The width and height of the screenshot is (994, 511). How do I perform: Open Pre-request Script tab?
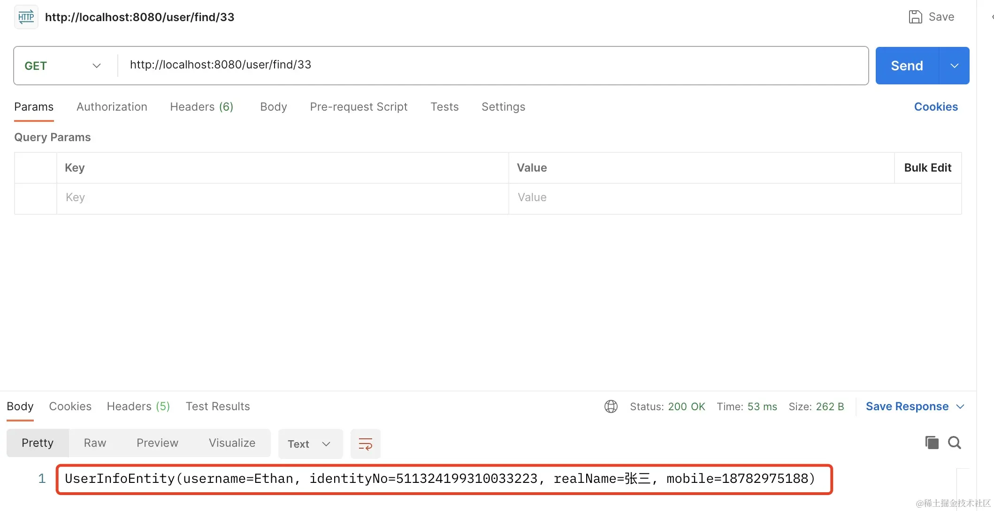pyautogui.click(x=359, y=107)
